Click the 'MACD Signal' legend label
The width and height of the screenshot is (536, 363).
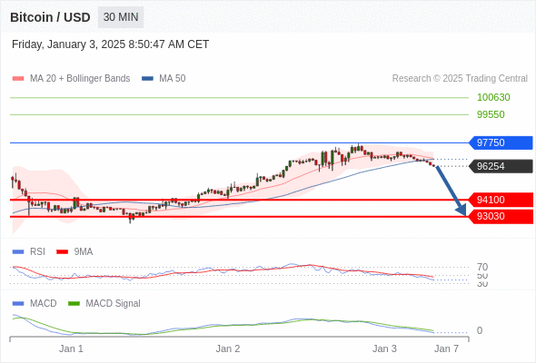[114, 304]
